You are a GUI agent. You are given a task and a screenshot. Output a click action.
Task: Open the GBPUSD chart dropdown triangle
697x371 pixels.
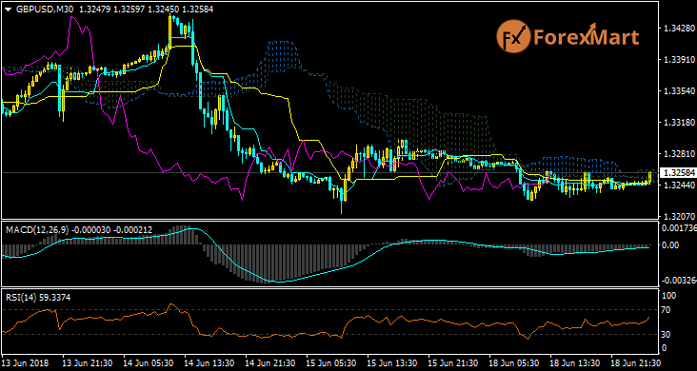click(8, 10)
